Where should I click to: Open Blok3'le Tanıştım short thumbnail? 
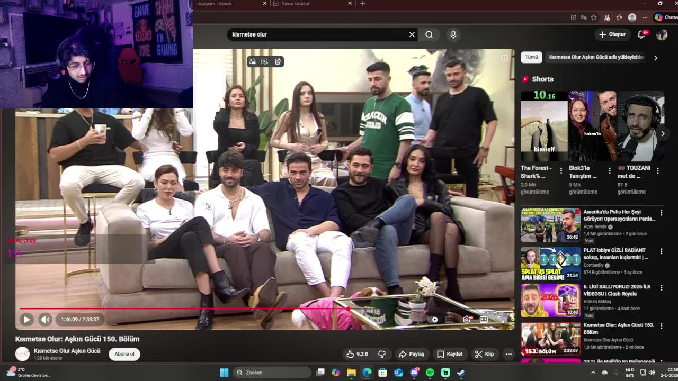click(592, 126)
